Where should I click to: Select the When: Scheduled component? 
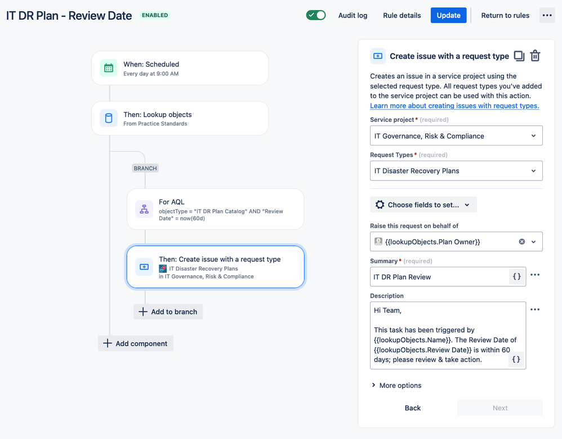180,68
